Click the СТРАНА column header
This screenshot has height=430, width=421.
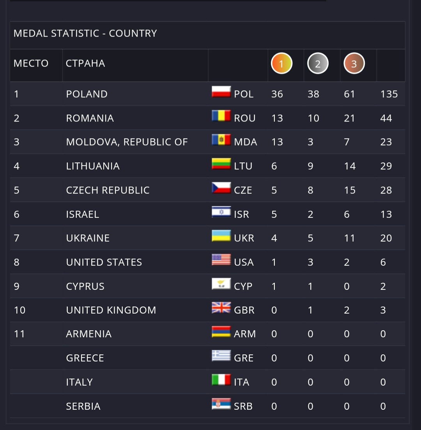point(85,63)
